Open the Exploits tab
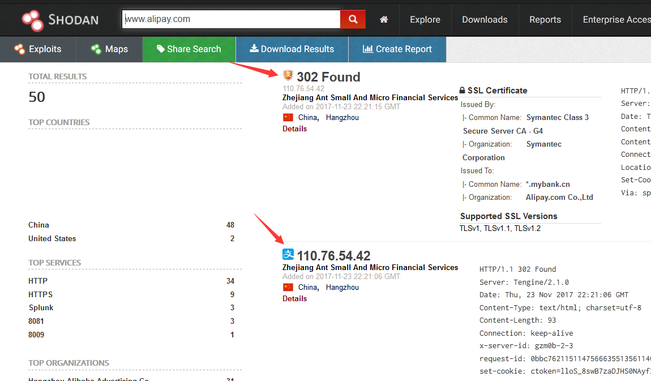651x381 pixels. coord(38,49)
